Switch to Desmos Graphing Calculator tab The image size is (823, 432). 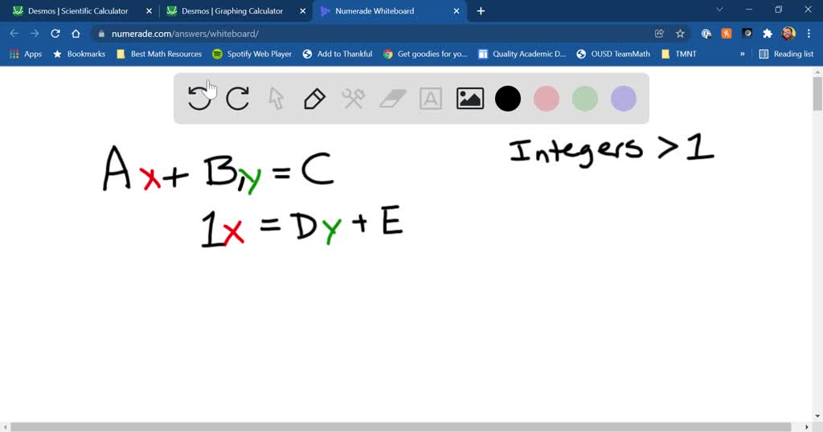(x=232, y=11)
